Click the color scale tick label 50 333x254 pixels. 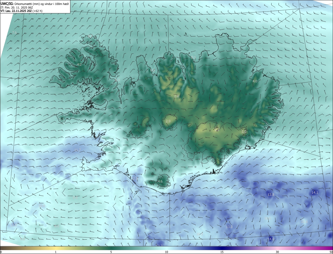[x=331, y=252]
